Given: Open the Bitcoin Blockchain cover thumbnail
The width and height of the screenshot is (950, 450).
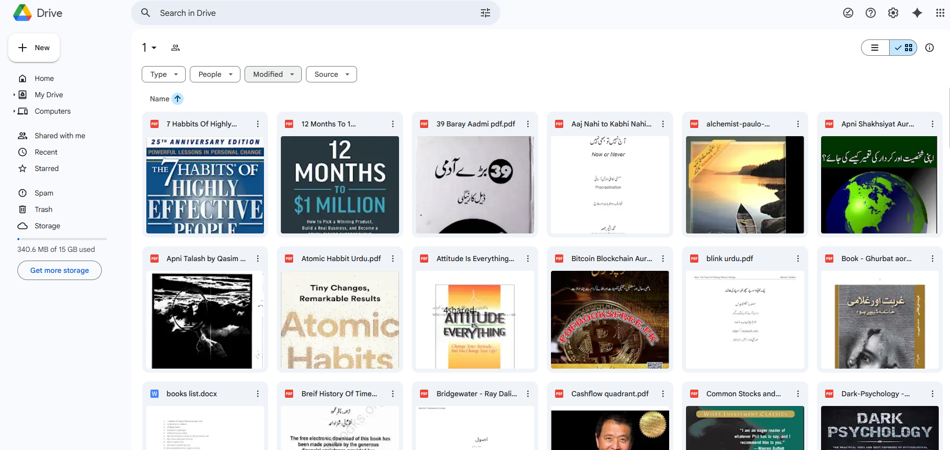Looking at the screenshot, I should [x=610, y=319].
